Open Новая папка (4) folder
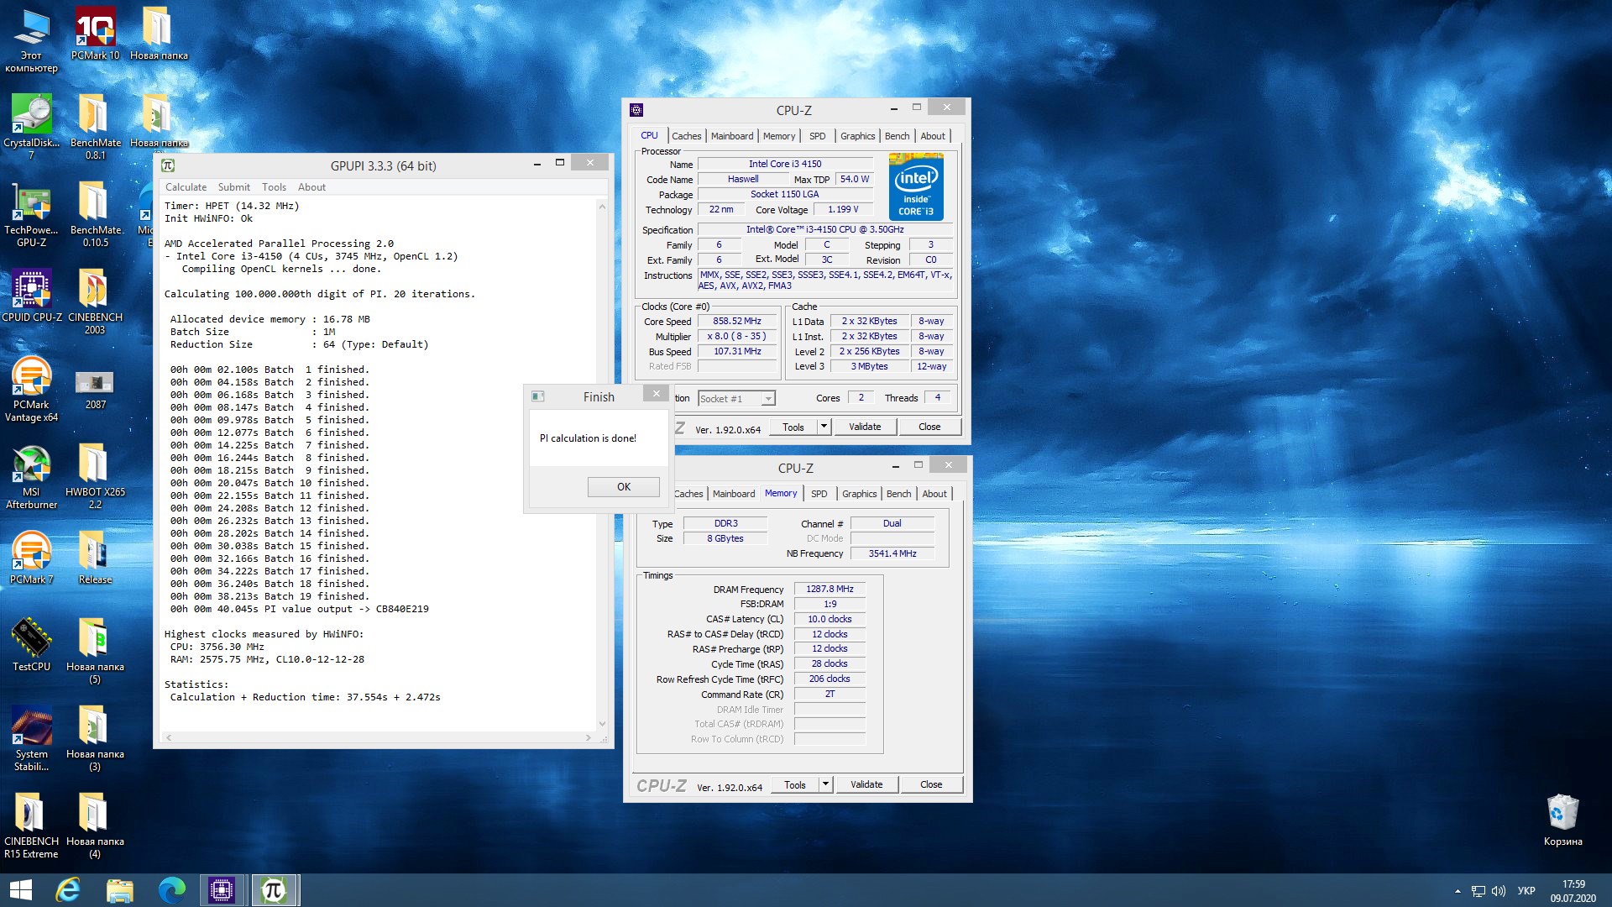Screen dimensions: 1612x907 (95, 826)
